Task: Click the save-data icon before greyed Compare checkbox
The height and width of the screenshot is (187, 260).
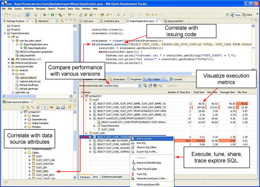Action: tap(155, 86)
